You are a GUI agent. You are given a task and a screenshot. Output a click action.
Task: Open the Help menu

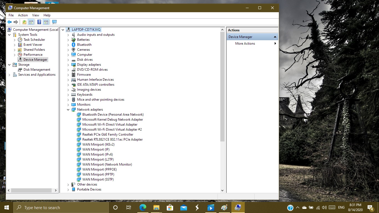point(47,15)
